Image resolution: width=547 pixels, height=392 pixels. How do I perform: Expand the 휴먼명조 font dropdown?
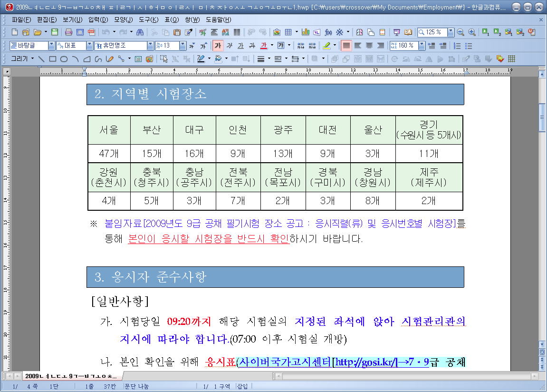[151, 46]
